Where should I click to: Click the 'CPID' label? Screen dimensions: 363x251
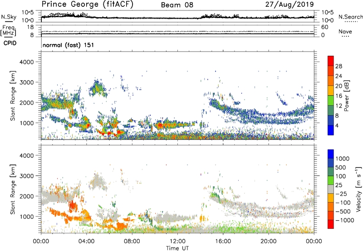coord(10,43)
